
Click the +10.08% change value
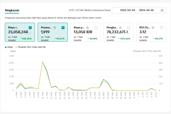click(x=93, y=39)
